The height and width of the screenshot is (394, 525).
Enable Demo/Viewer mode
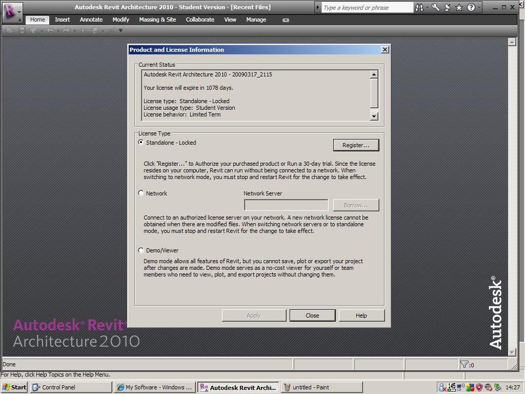(x=141, y=250)
